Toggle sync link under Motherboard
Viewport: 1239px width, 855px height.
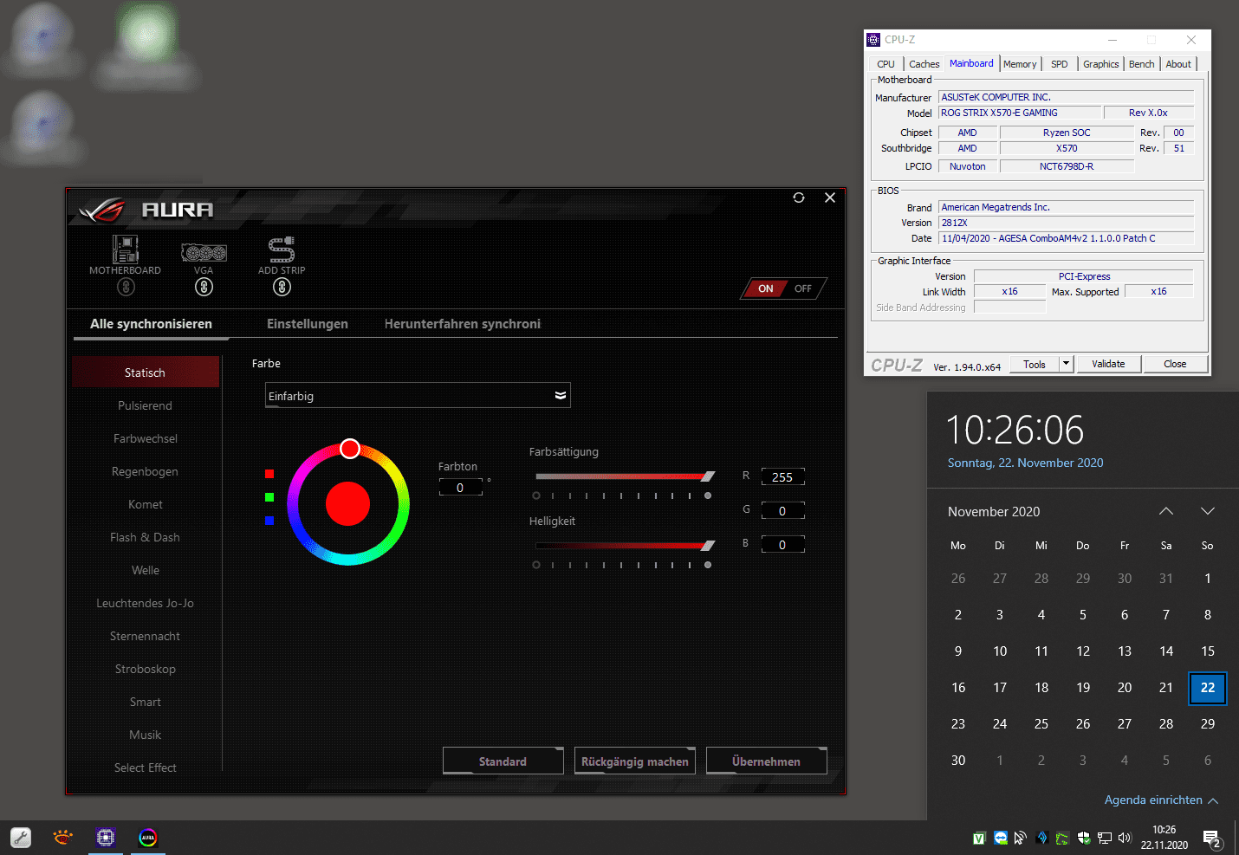[x=126, y=287]
